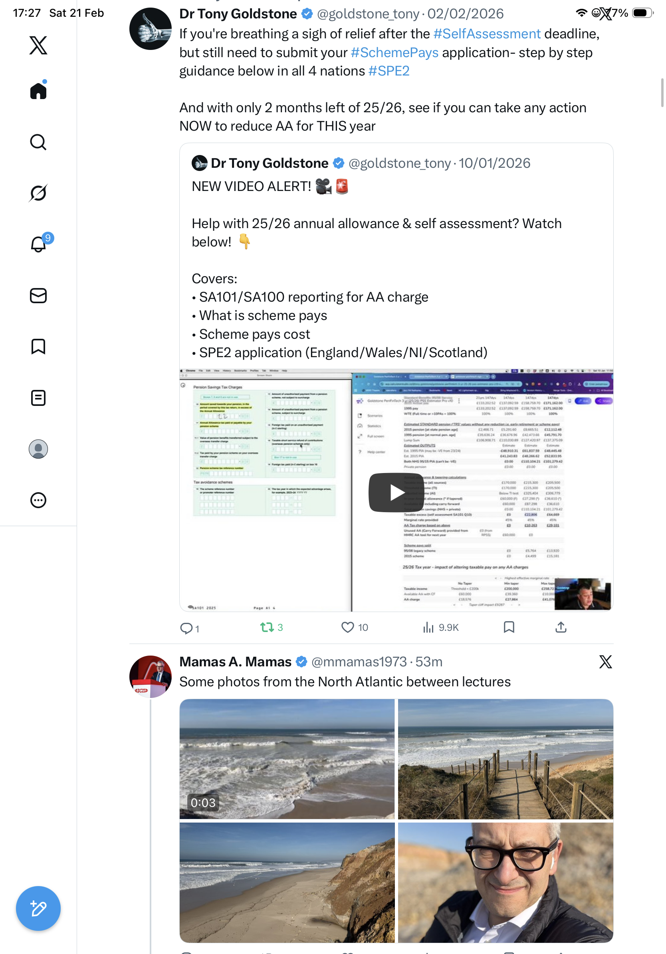The image size is (666, 954).
Task: Expand the More options circle menu
Action: click(x=38, y=500)
